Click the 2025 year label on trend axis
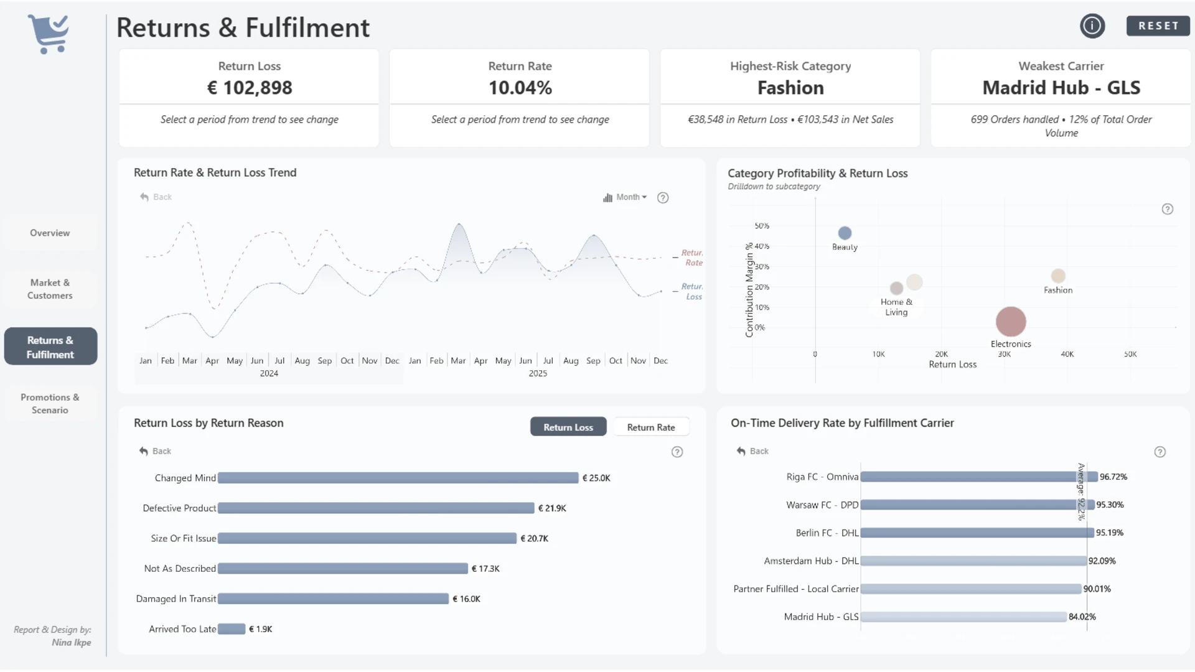 tap(538, 374)
